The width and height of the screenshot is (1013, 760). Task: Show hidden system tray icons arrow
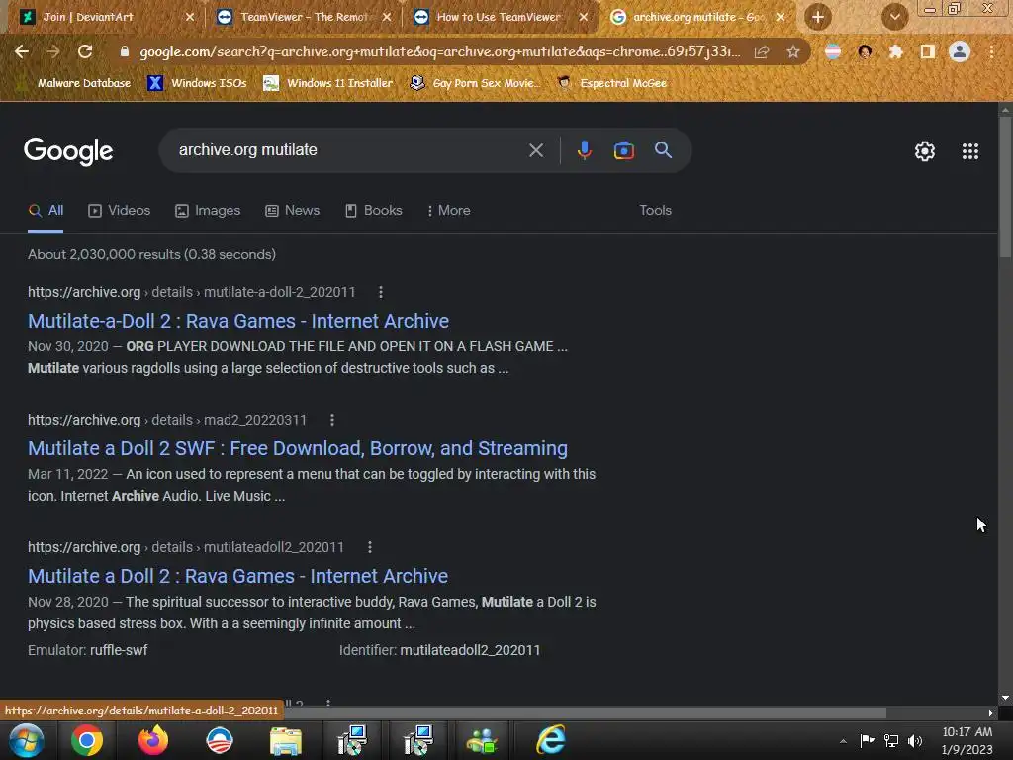pos(843,741)
